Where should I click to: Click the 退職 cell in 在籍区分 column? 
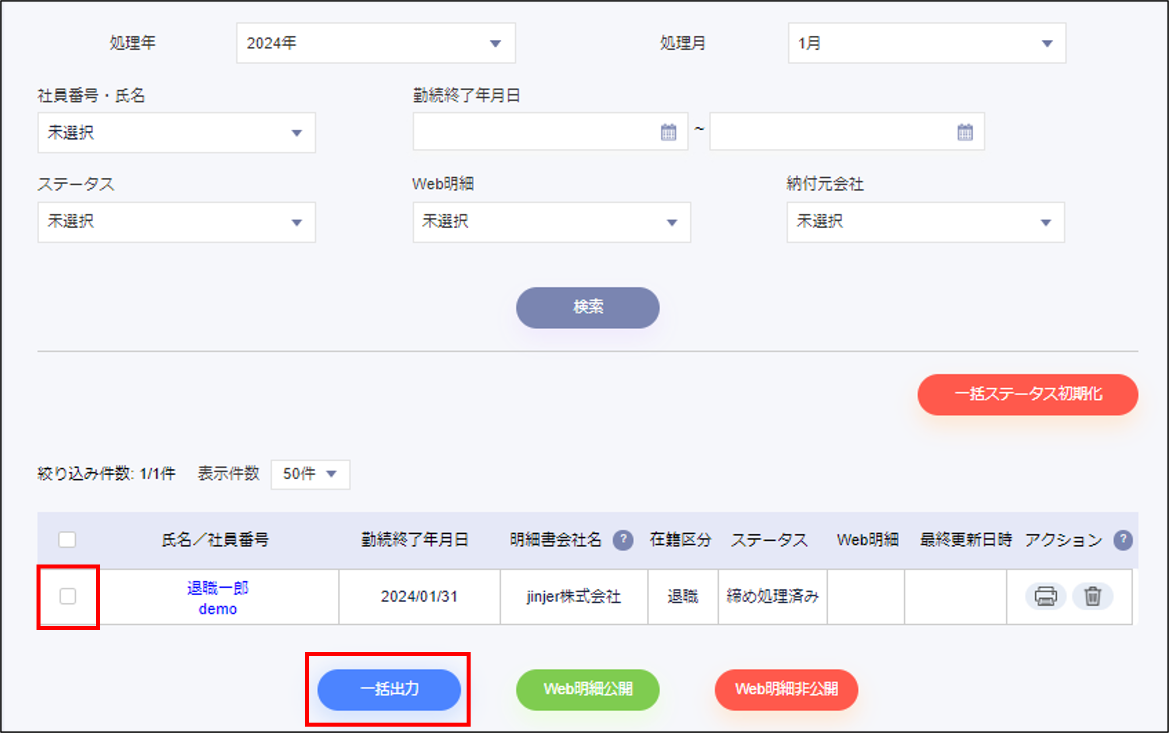coord(683,596)
